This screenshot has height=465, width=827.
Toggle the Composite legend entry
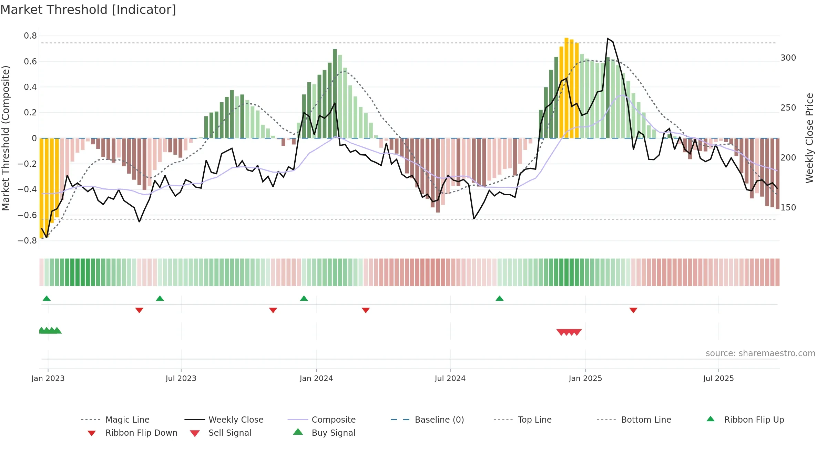[x=321, y=420]
